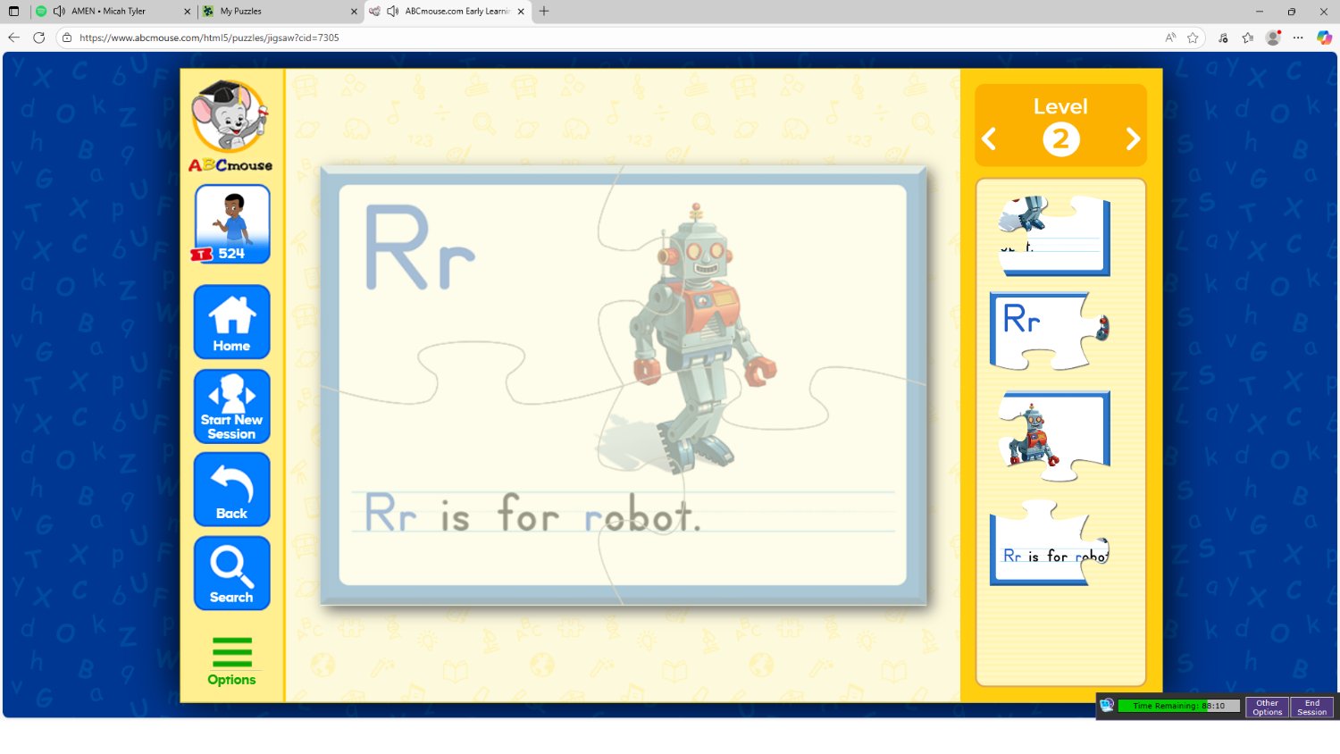Go to next puzzle level
1340x754 pixels.
pos(1133,139)
